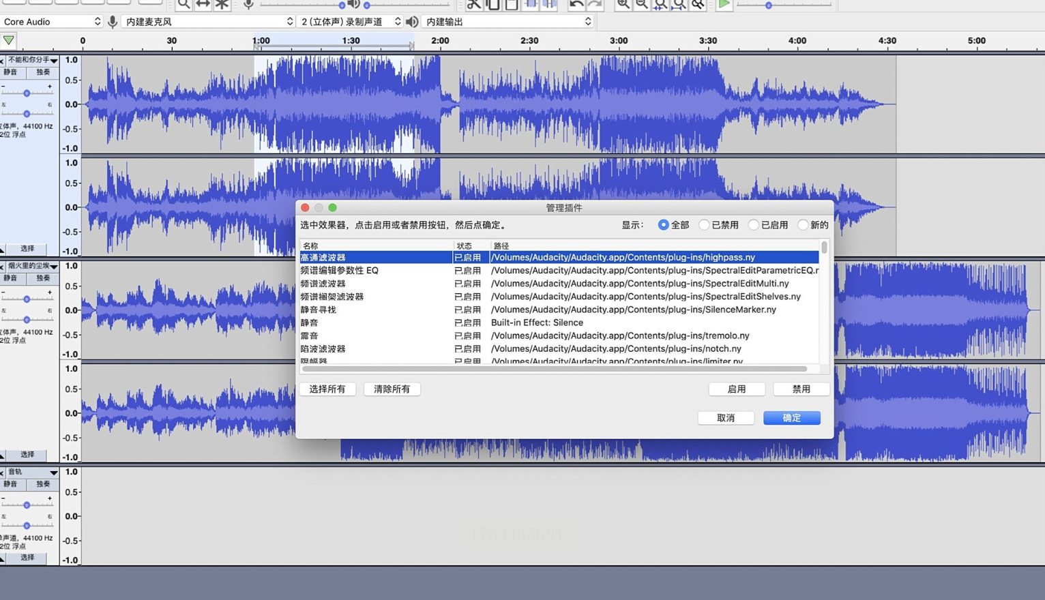Click the green timeline pin triangle
Viewport: 1045px width, 600px height.
point(9,40)
